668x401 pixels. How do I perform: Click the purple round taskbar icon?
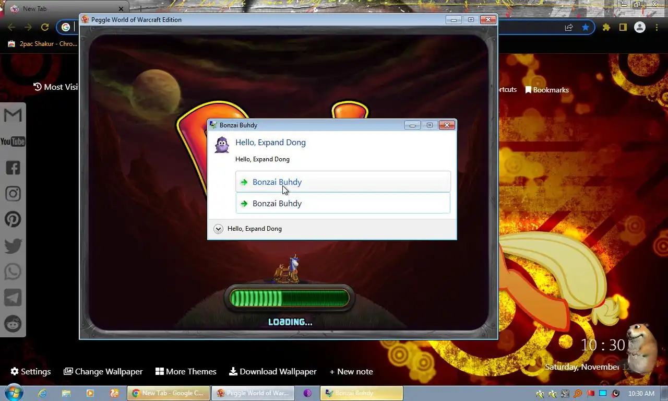pyautogui.click(x=307, y=393)
